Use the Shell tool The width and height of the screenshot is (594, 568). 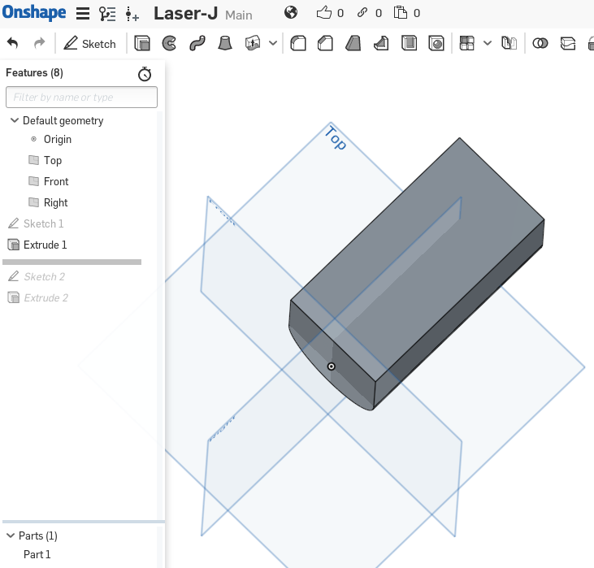point(410,44)
